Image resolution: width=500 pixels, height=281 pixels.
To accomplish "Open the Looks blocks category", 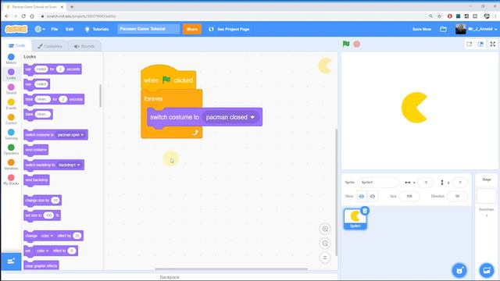I will tap(11, 74).
